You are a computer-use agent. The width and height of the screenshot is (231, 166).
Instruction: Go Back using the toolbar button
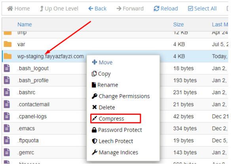(97, 9)
